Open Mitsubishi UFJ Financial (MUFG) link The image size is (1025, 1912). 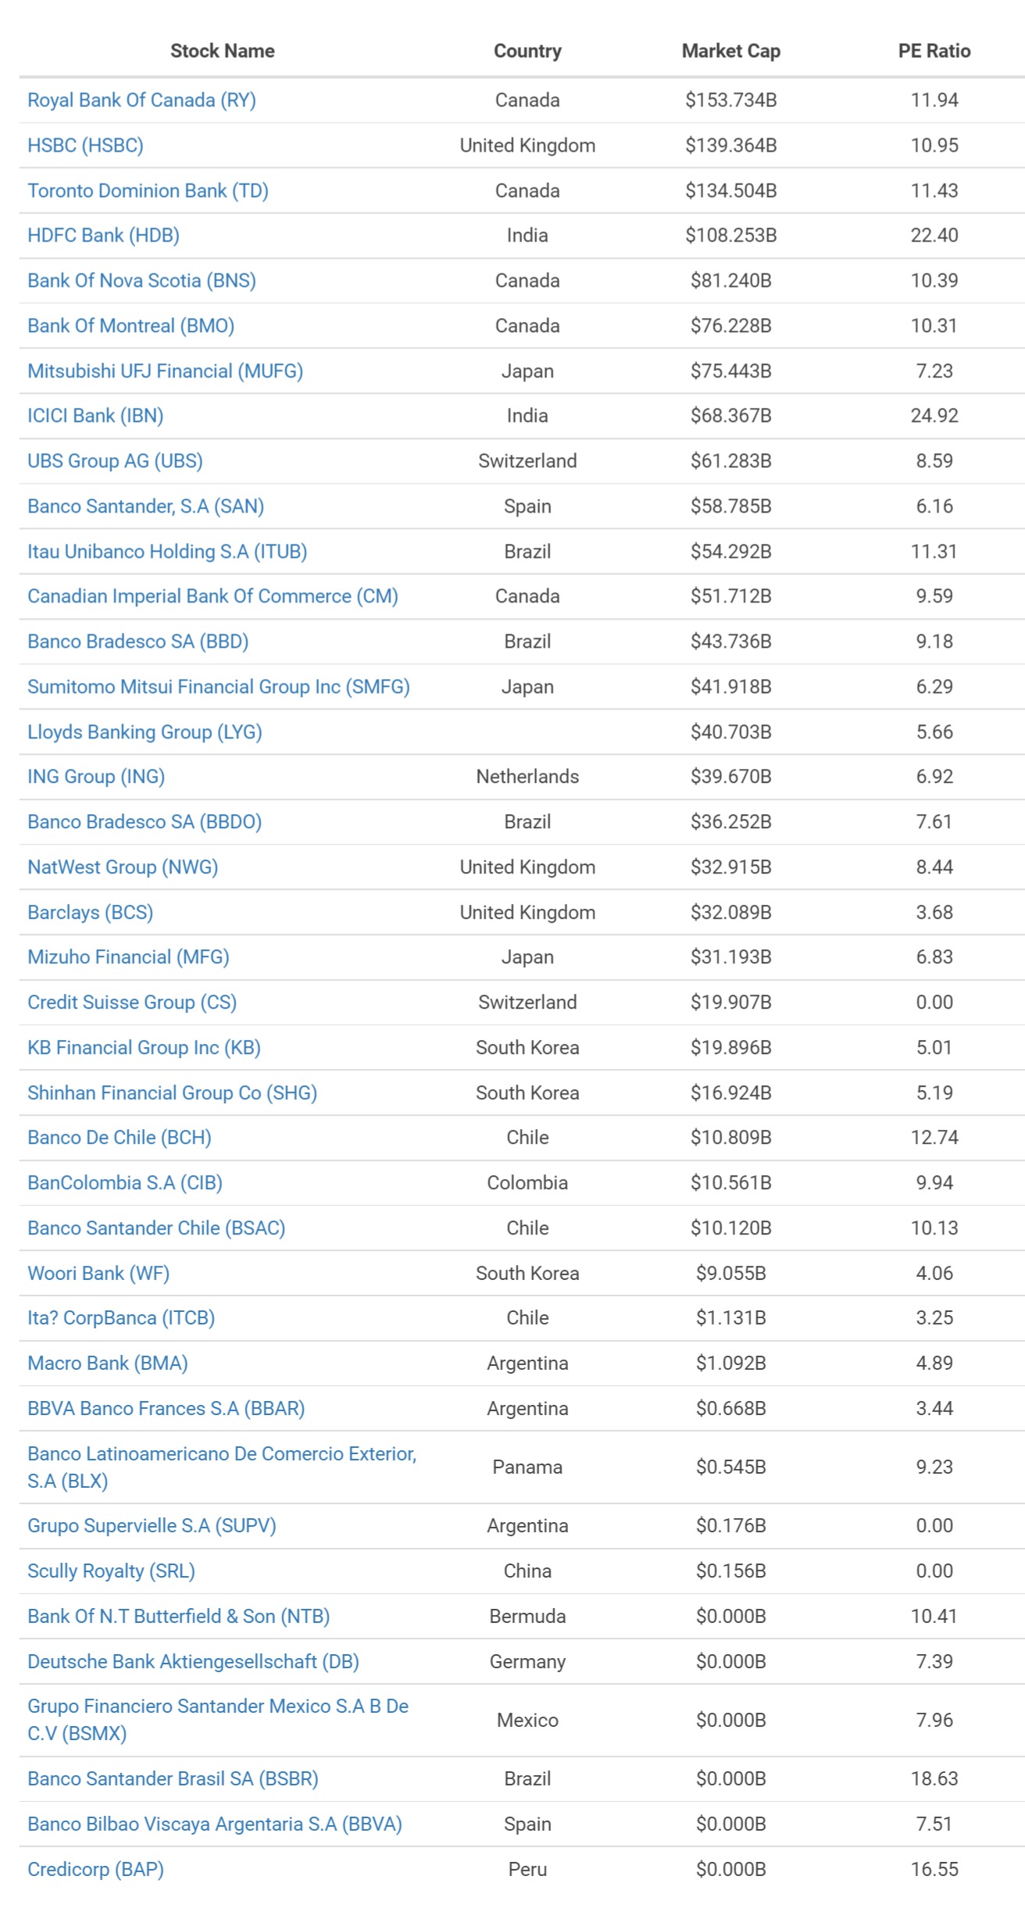[165, 371]
